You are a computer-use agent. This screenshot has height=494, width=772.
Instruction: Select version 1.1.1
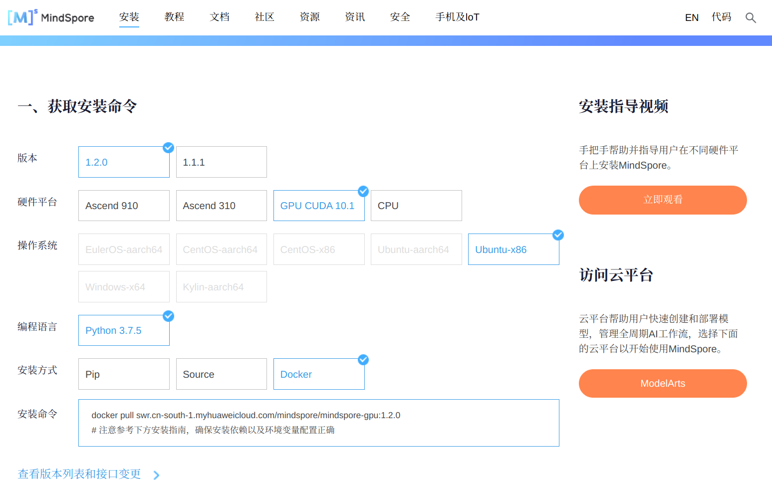coord(222,162)
